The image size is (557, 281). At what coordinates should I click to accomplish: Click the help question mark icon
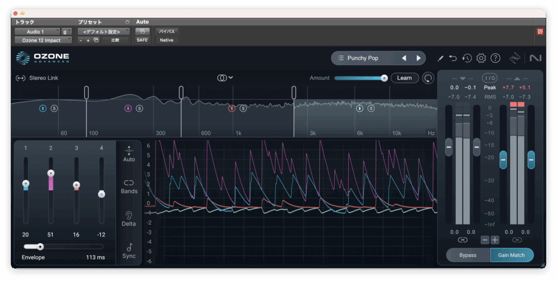click(x=495, y=58)
